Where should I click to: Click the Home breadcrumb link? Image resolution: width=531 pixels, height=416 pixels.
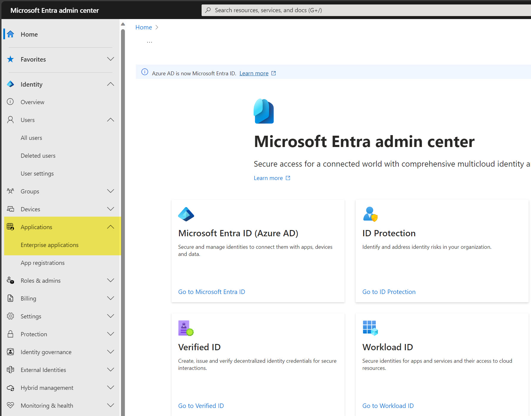144,27
